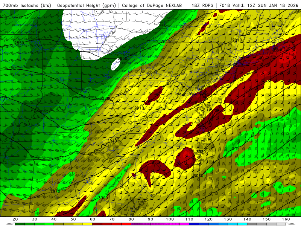Click the 2970 height contour label

pos(55,191)
